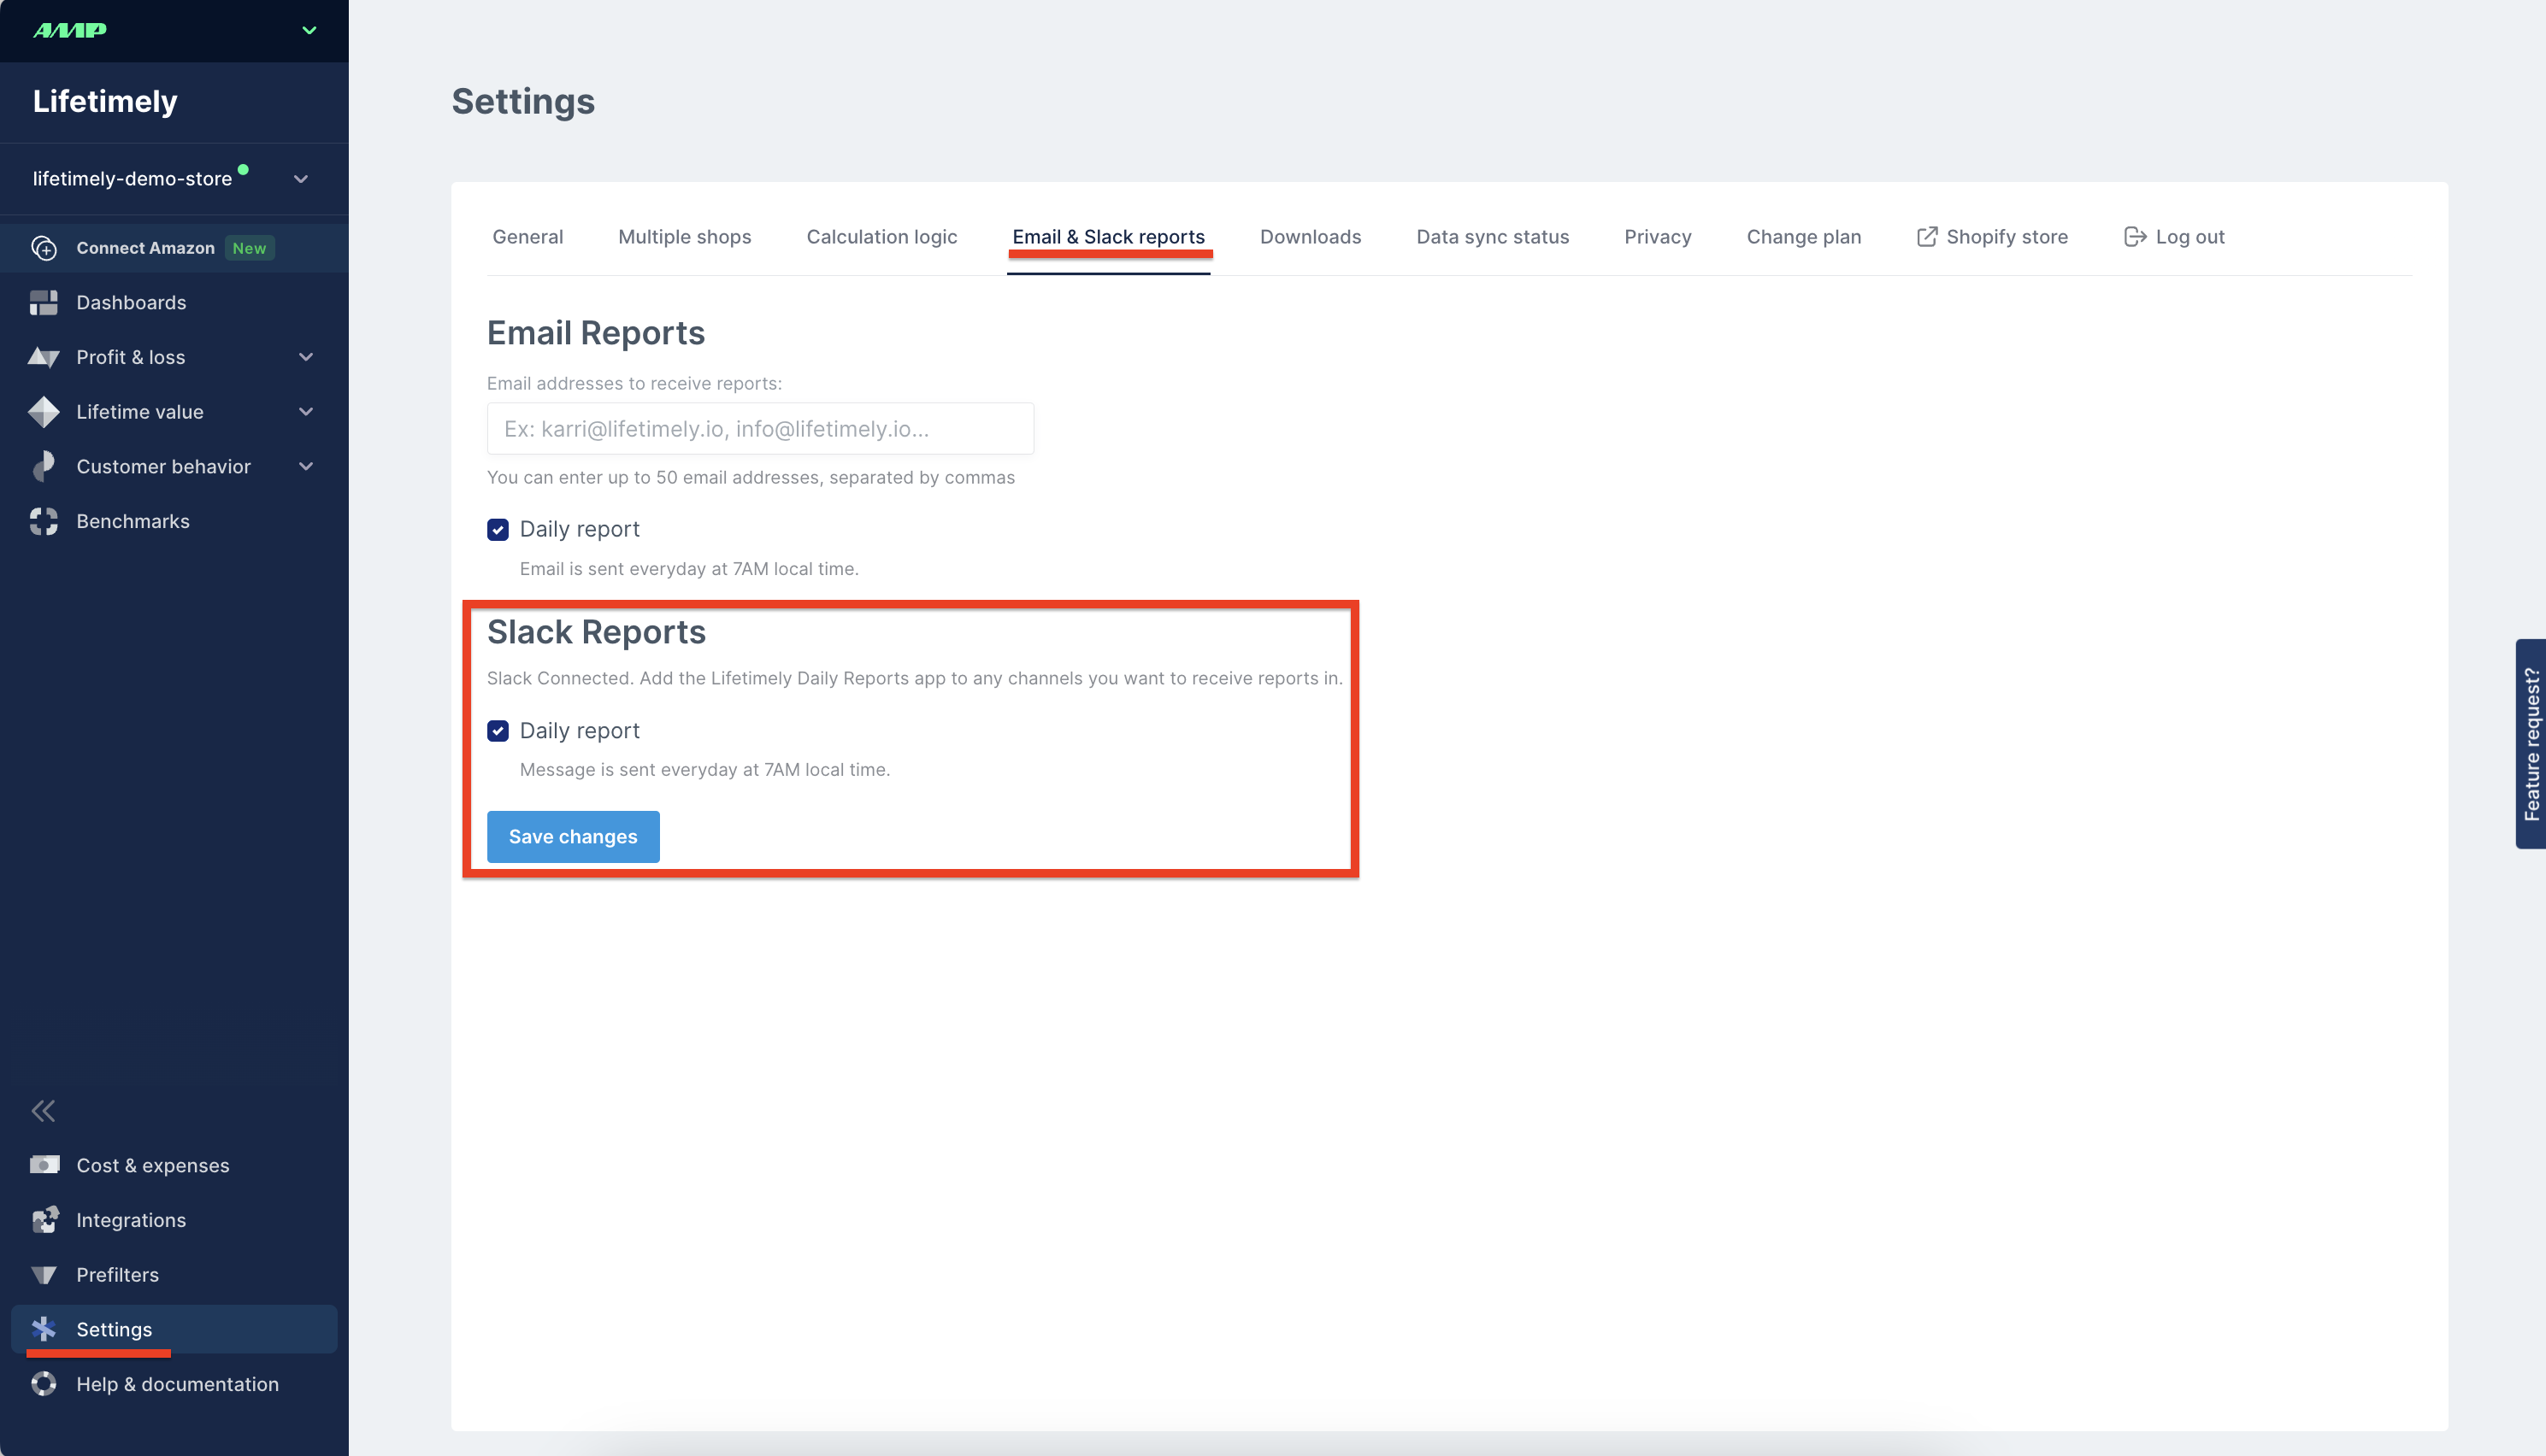The height and width of the screenshot is (1456, 2546).
Task: Focus the email addresses input field
Action: [760, 429]
